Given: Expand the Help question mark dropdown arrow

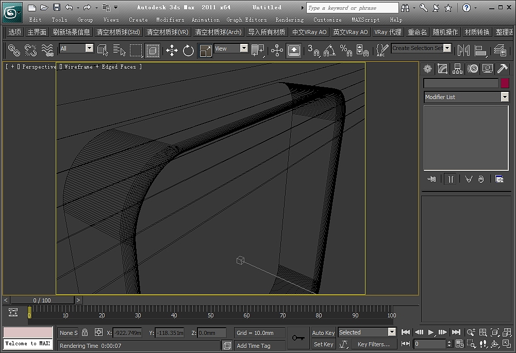Looking at the screenshot, I should coord(475,8).
